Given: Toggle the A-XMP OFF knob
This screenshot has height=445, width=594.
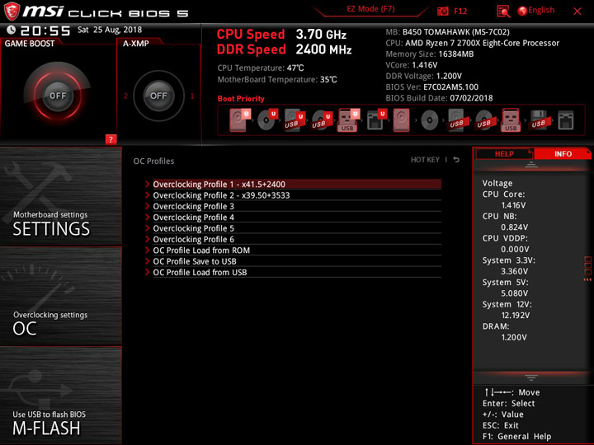Looking at the screenshot, I should click(x=158, y=96).
